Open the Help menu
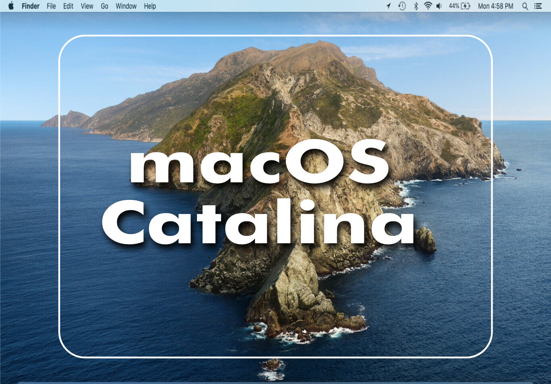551x384 pixels. (150, 6)
